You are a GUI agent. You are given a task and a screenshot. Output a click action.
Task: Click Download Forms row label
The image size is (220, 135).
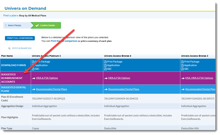(x=14, y=65)
